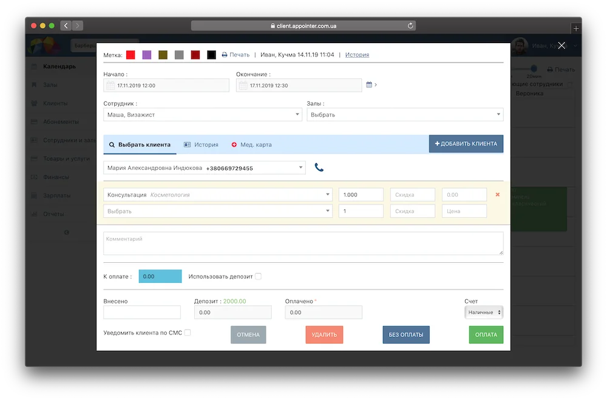Select the gray label color
607x400 pixels.
179,55
